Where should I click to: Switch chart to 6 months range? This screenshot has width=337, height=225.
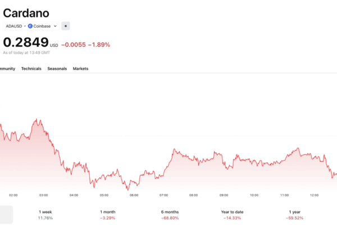point(170,214)
